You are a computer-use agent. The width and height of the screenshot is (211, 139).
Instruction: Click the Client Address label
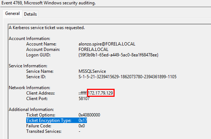pyautogui.click(x=40, y=93)
